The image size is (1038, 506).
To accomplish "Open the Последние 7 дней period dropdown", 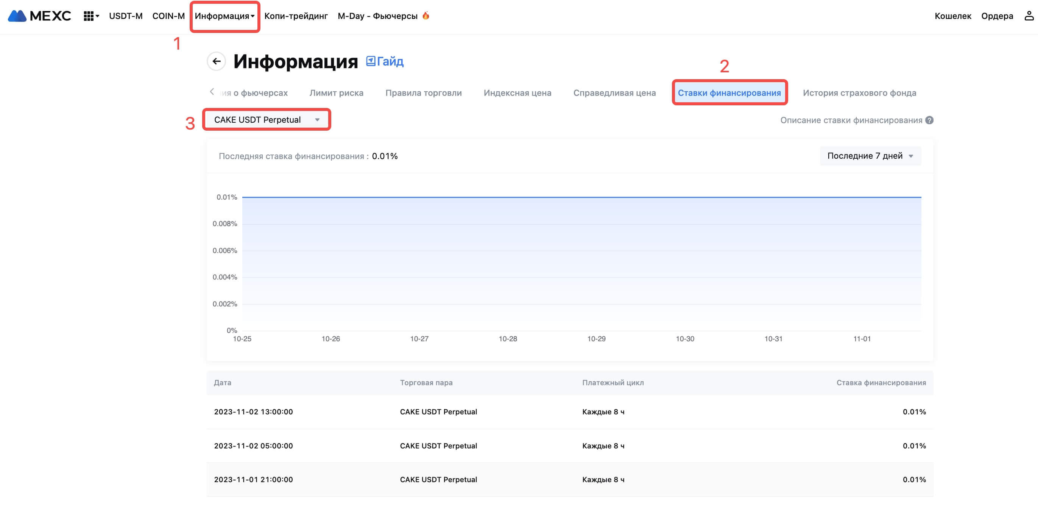I will tap(870, 156).
